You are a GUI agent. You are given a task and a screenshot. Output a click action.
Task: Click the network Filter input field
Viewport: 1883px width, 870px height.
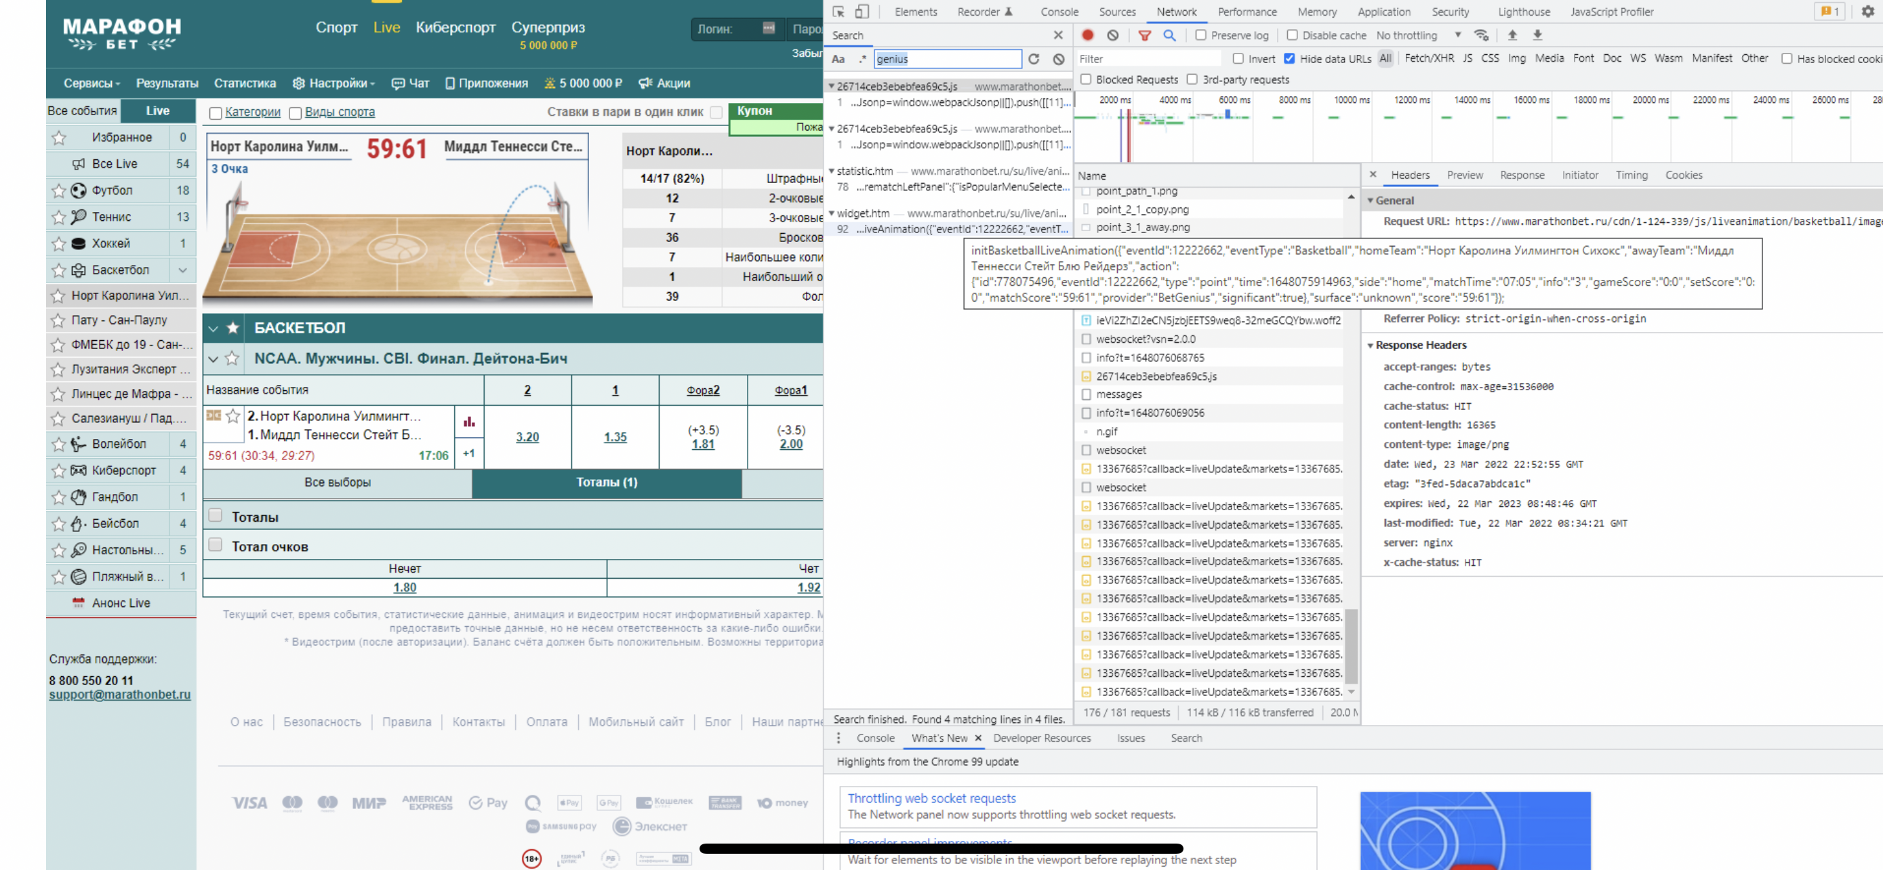pos(1148,59)
